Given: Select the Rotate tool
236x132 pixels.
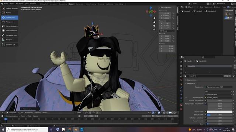Looking at the screenshot, I should pyautogui.click(x=10, y=22).
